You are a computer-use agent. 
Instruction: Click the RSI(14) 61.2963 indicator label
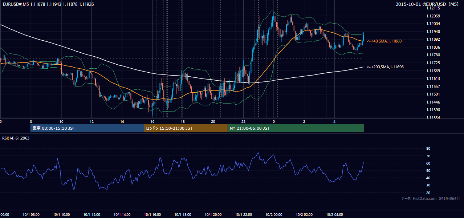point(16,138)
